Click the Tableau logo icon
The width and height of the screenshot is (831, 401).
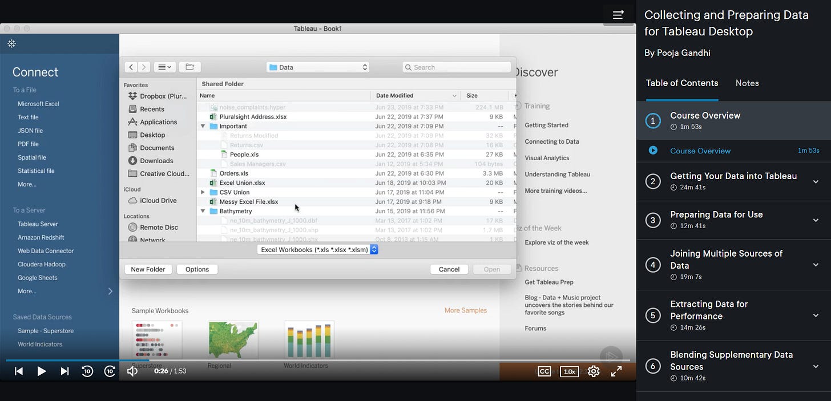coord(11,44)
